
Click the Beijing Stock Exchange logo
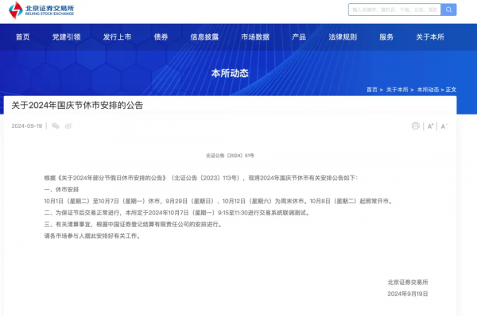[x=41, y=10]
